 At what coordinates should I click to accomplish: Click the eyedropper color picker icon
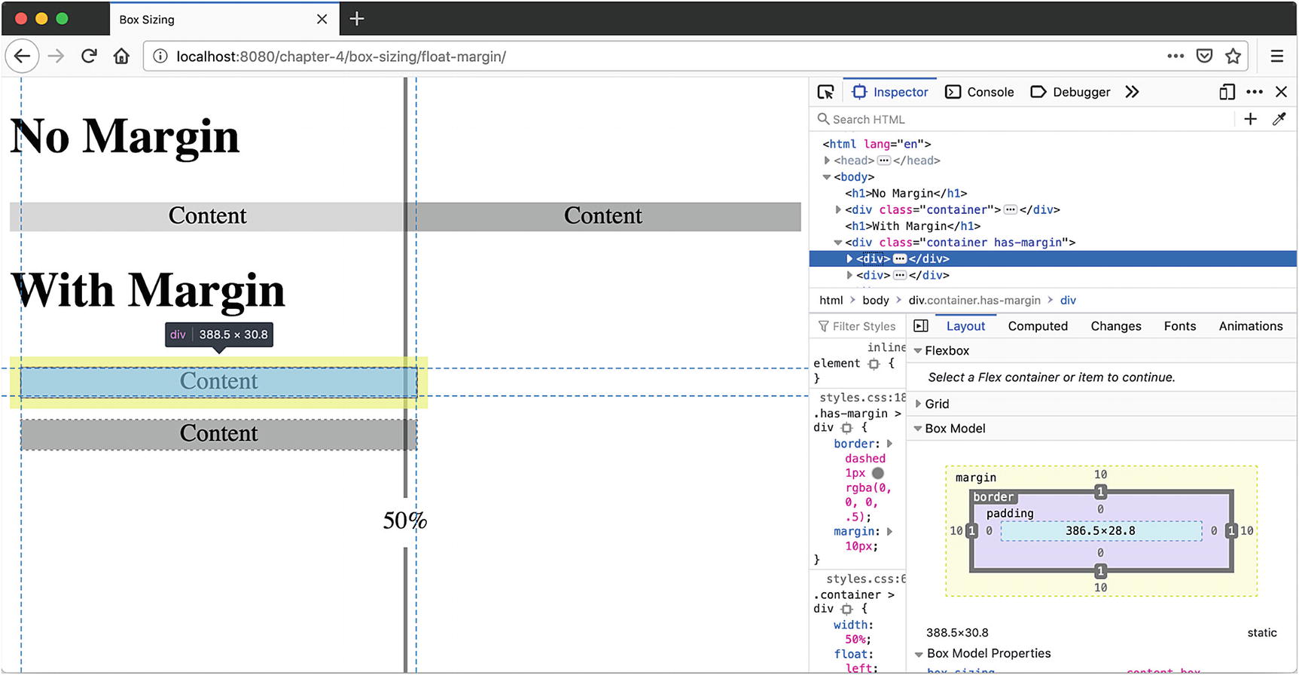(x=1279, y=119)
